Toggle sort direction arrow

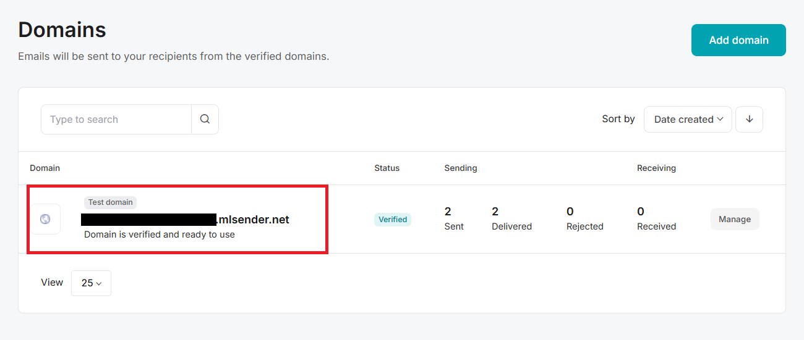tap(749, 119)
